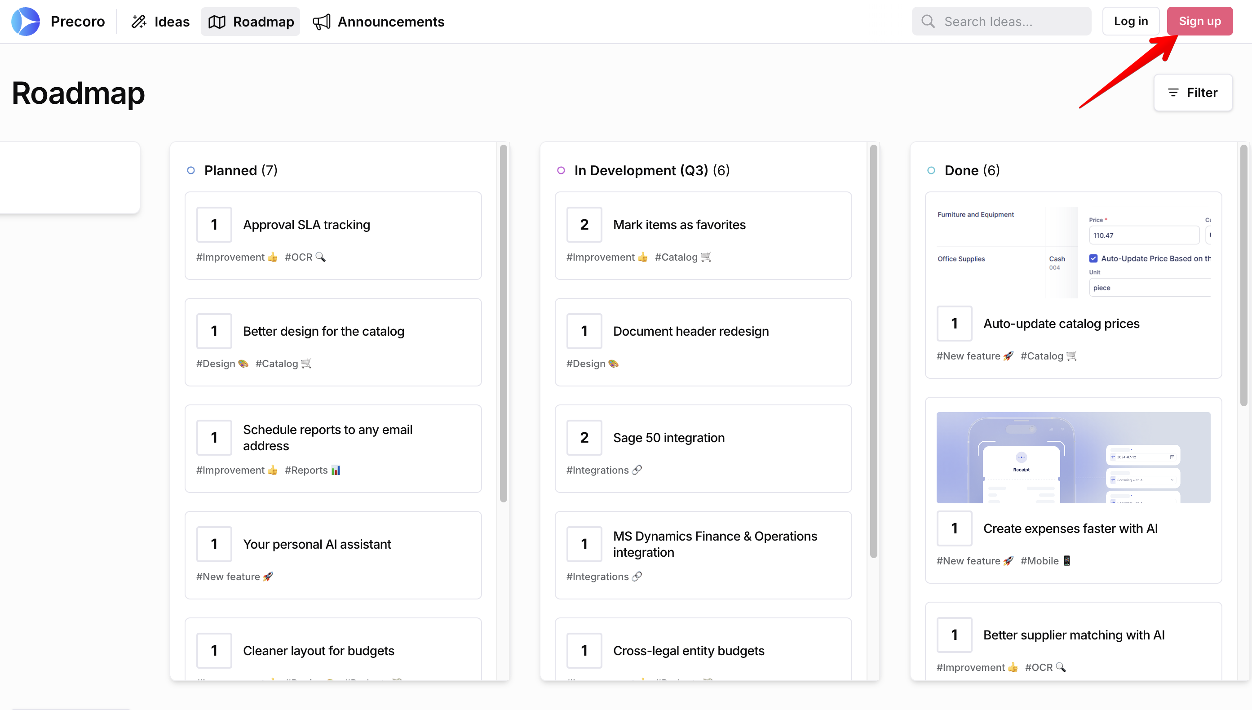This screenshot has height=710, width=1252.
Task: Click #Design tag on Document header redesign
Action: coord(592,364)
